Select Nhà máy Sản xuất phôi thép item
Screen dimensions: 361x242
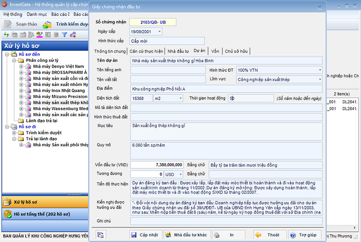[60, 145]
